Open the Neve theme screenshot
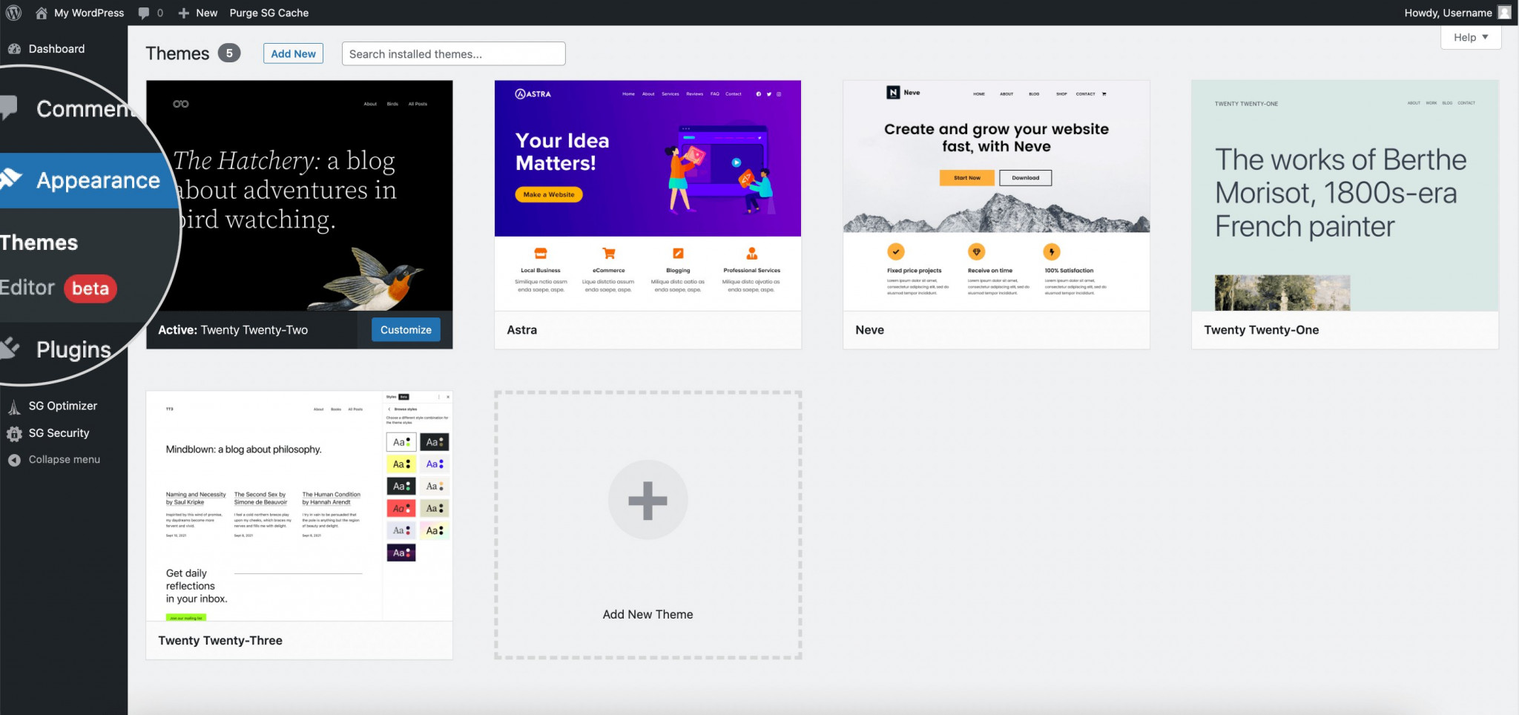The height and width of the screenshot is (715, 1519). click(996, 196)
